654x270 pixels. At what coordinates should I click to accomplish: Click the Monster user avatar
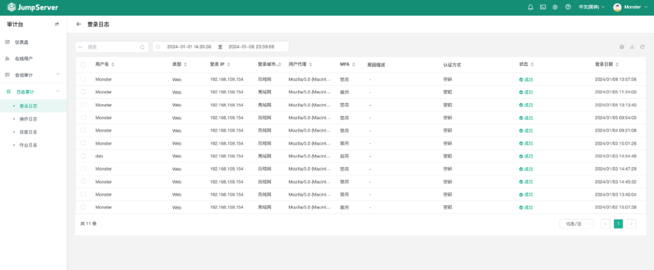[x=617, y=7]
